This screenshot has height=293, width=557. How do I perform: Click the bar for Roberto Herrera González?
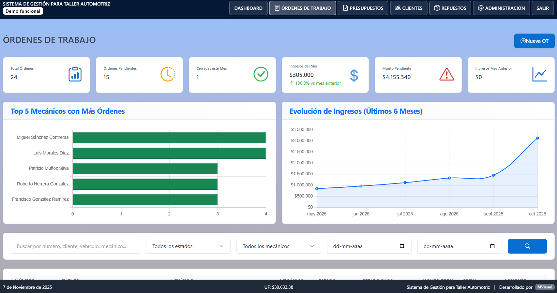[x=145, y=184]
